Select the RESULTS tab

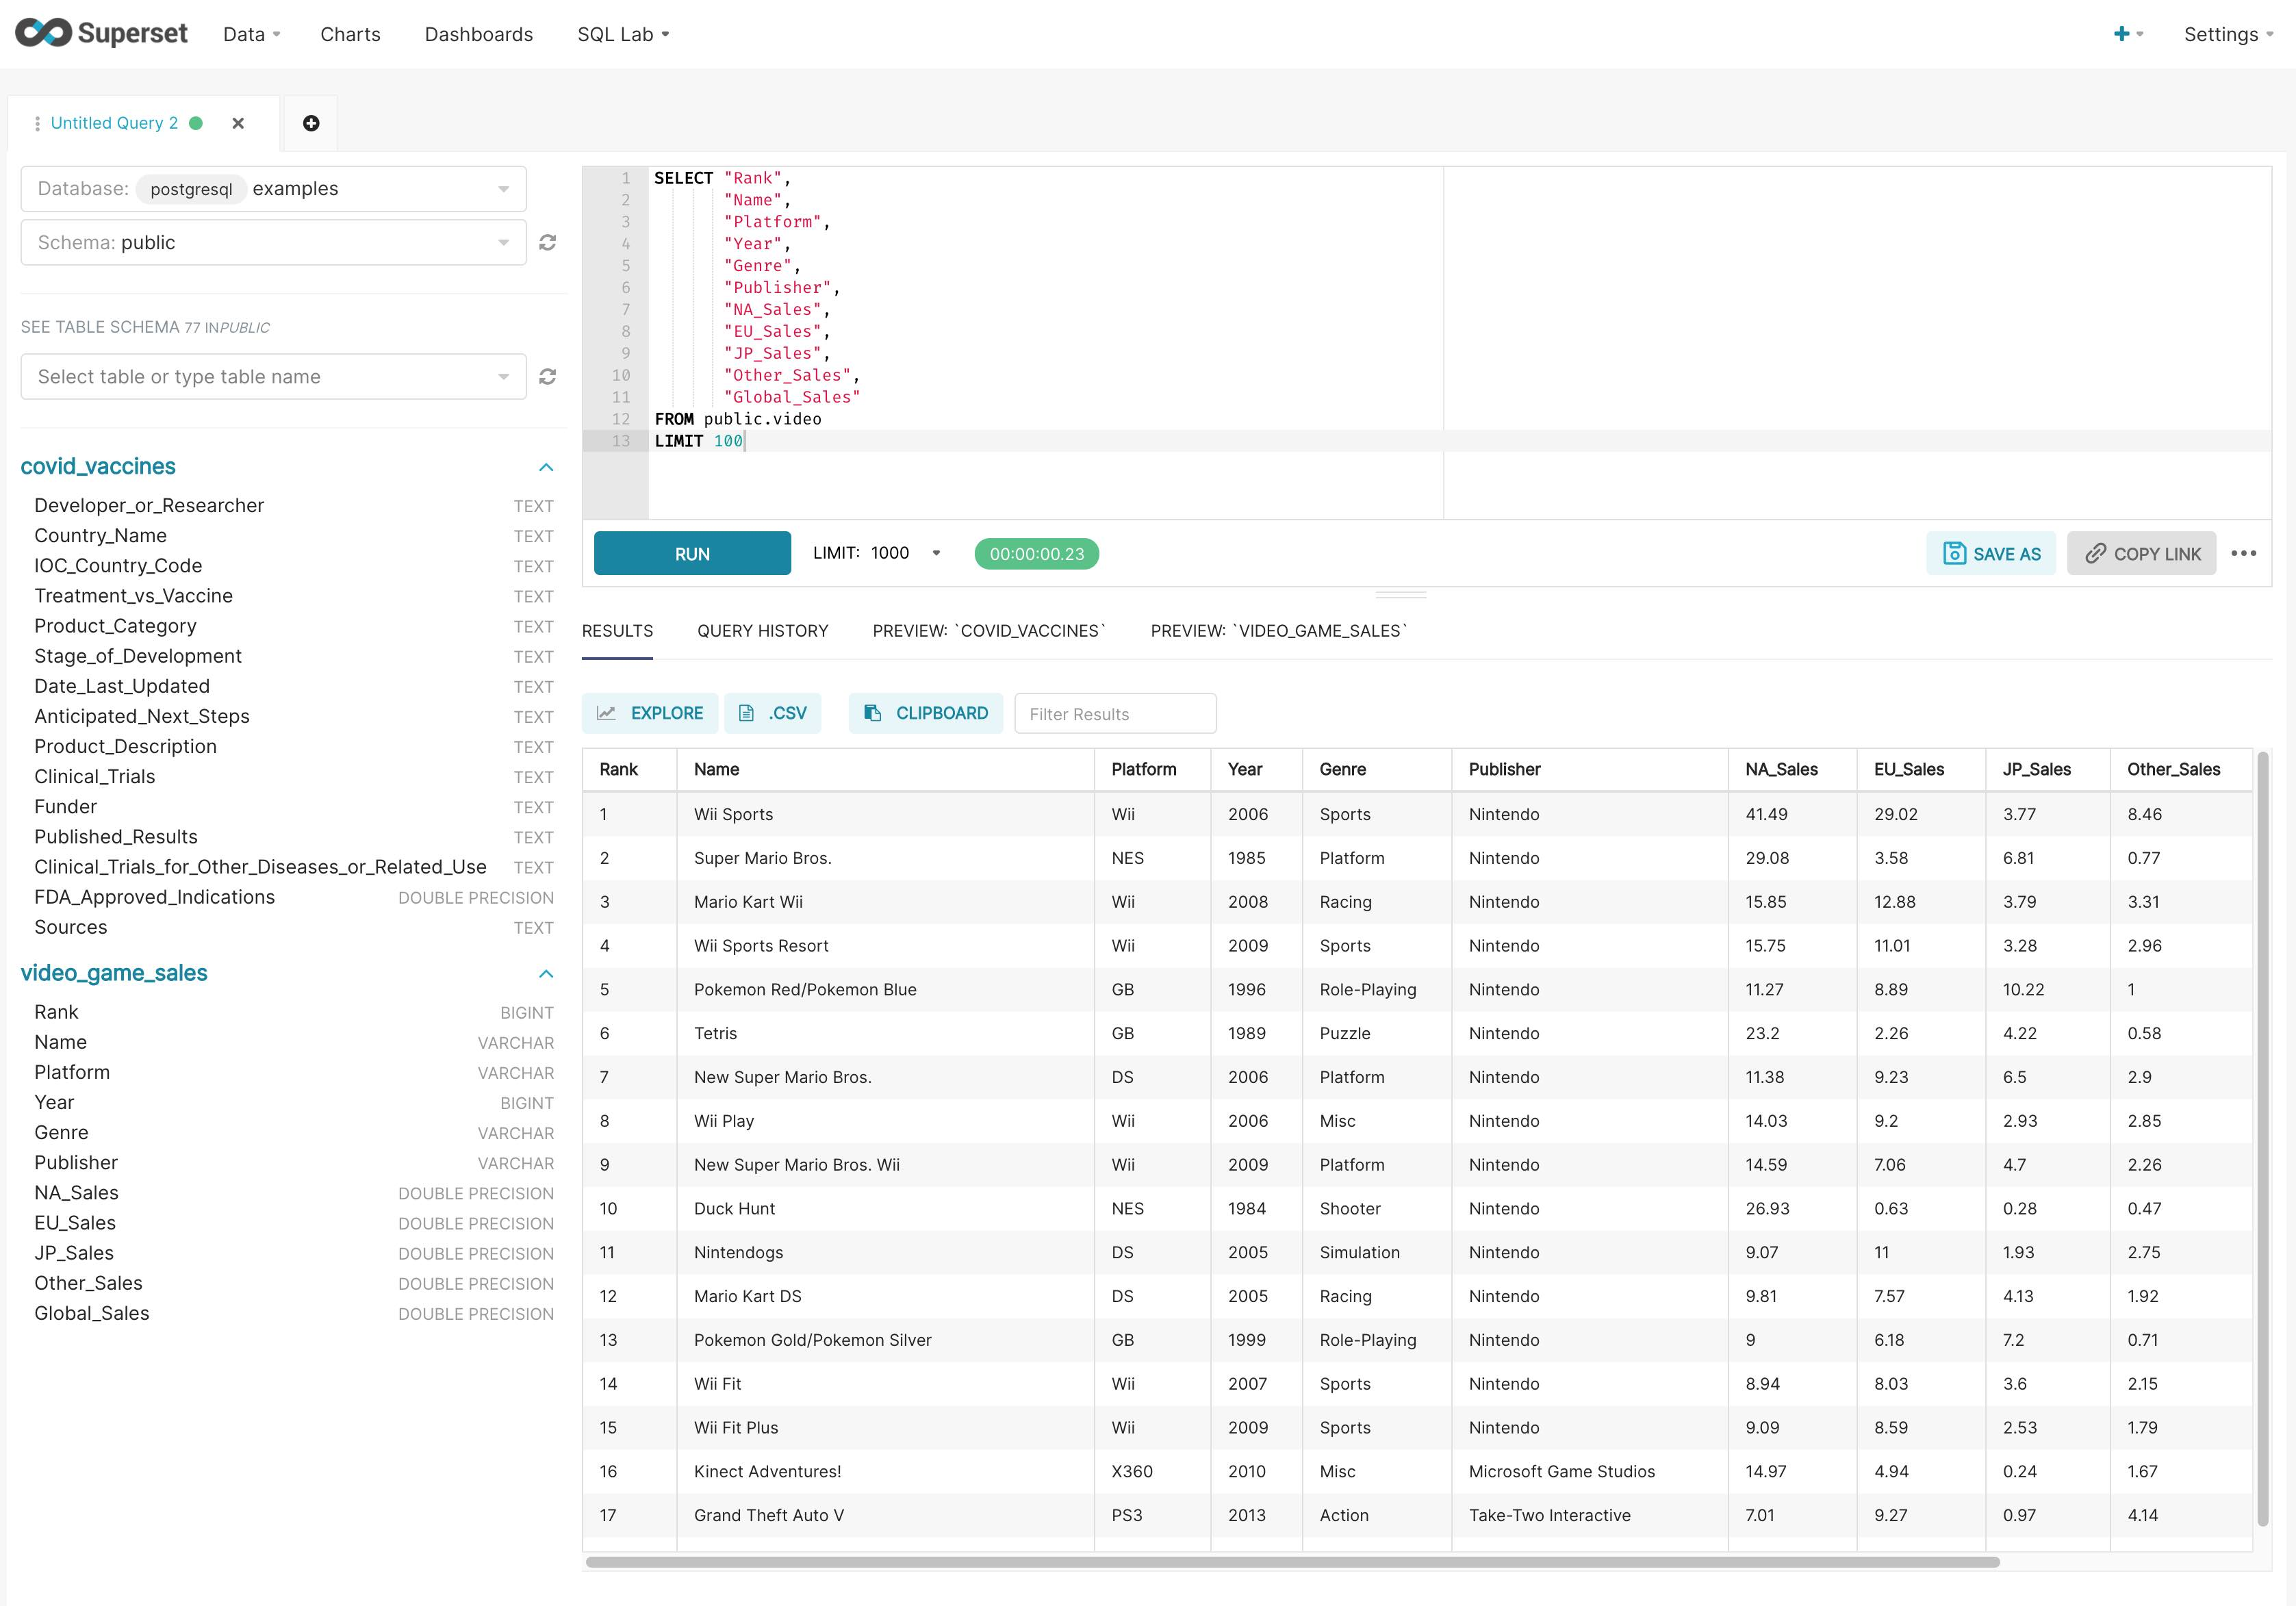[x=617, y=630]
